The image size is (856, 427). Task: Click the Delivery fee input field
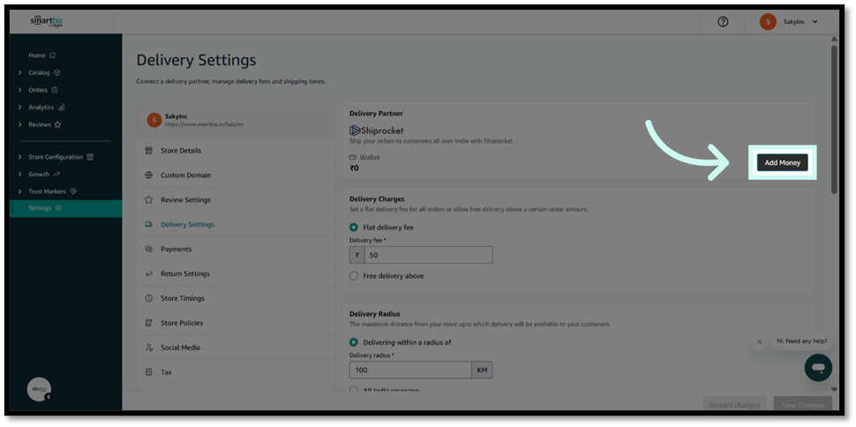(428, 255)
